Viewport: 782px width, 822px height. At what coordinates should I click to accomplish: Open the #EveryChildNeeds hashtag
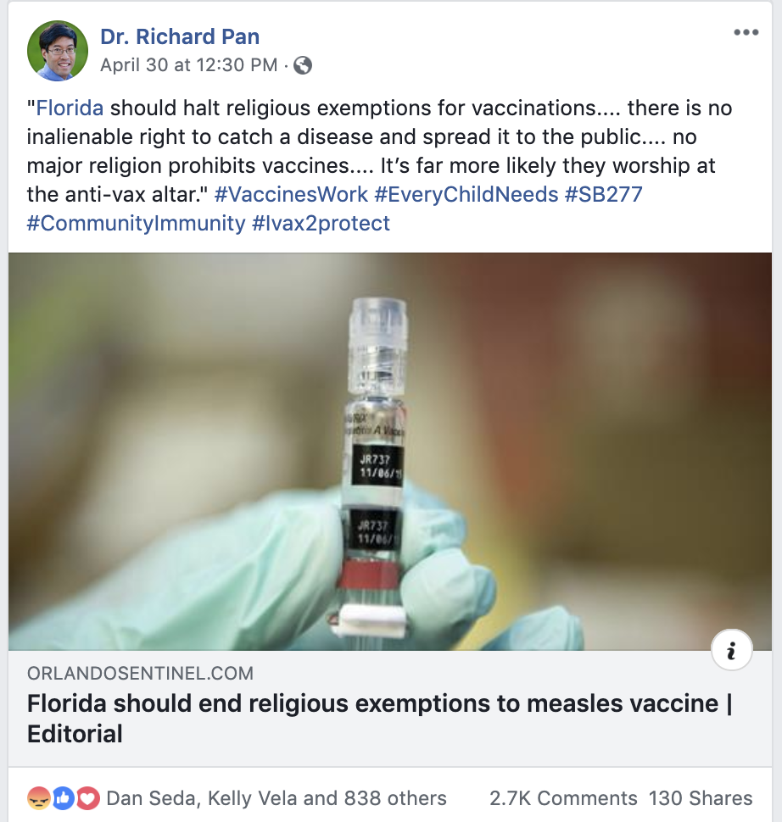click(x=466, y=195)
